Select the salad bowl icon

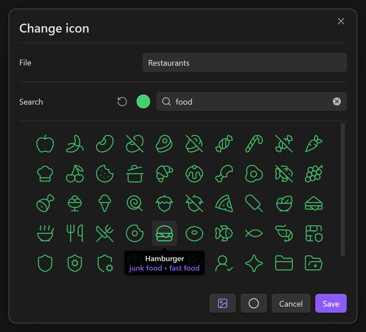[284, 203]
